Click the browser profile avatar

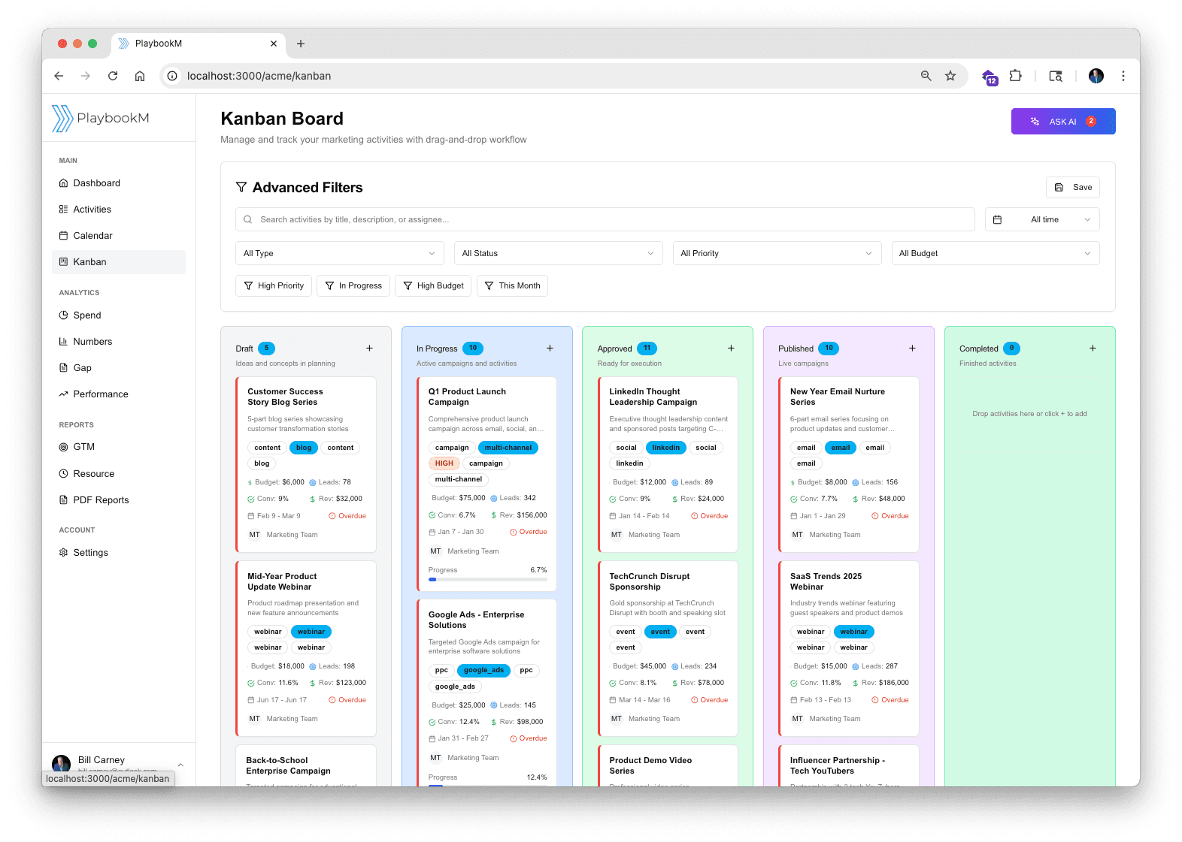tap(1096, 76)
